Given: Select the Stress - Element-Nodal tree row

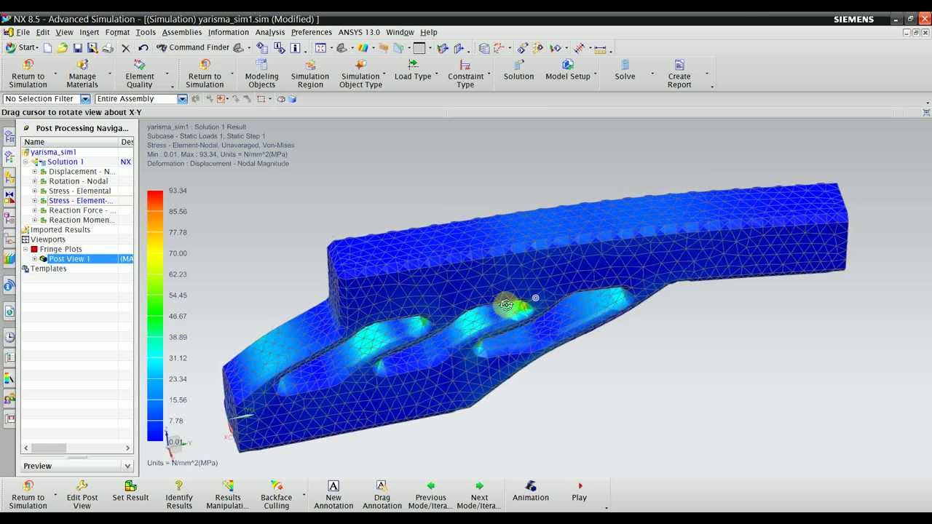Looking at the screenshot, I should [81, 201].
